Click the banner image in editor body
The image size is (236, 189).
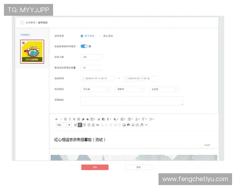coord(134,157)
